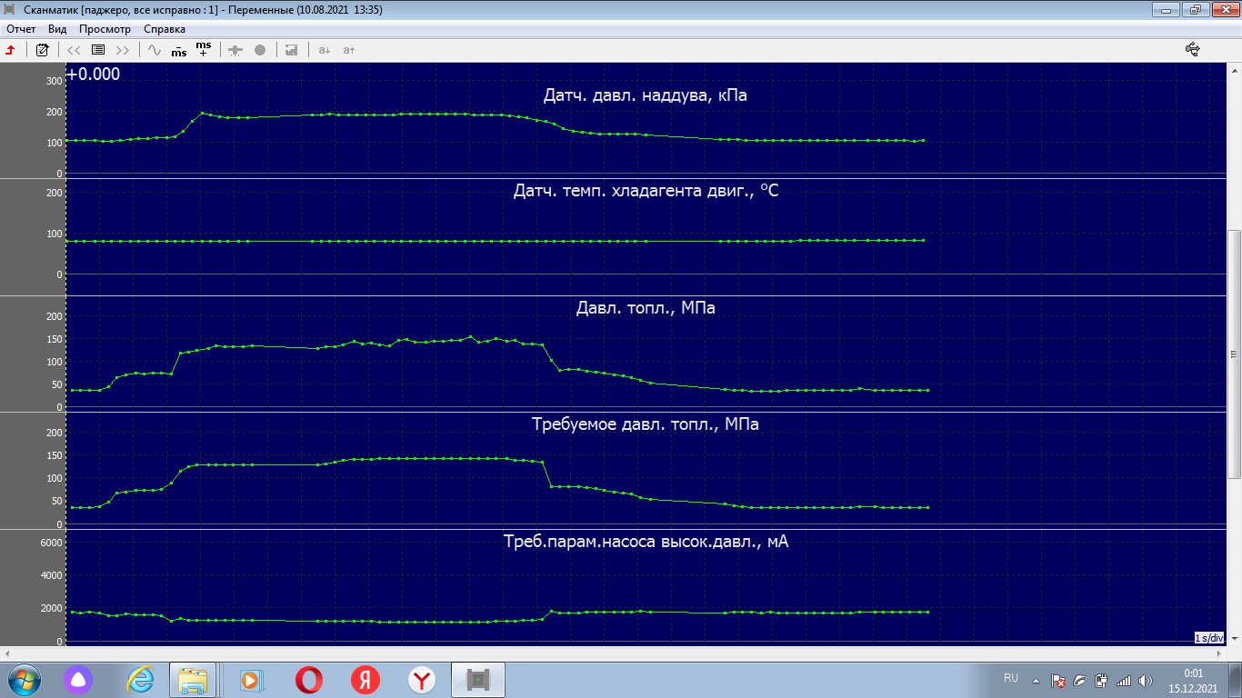Image resolution: width=1242 pixels, height=698 pixels.
Task: Expand hidden system tray icons arrow
Action: [x=1037, y=680]
